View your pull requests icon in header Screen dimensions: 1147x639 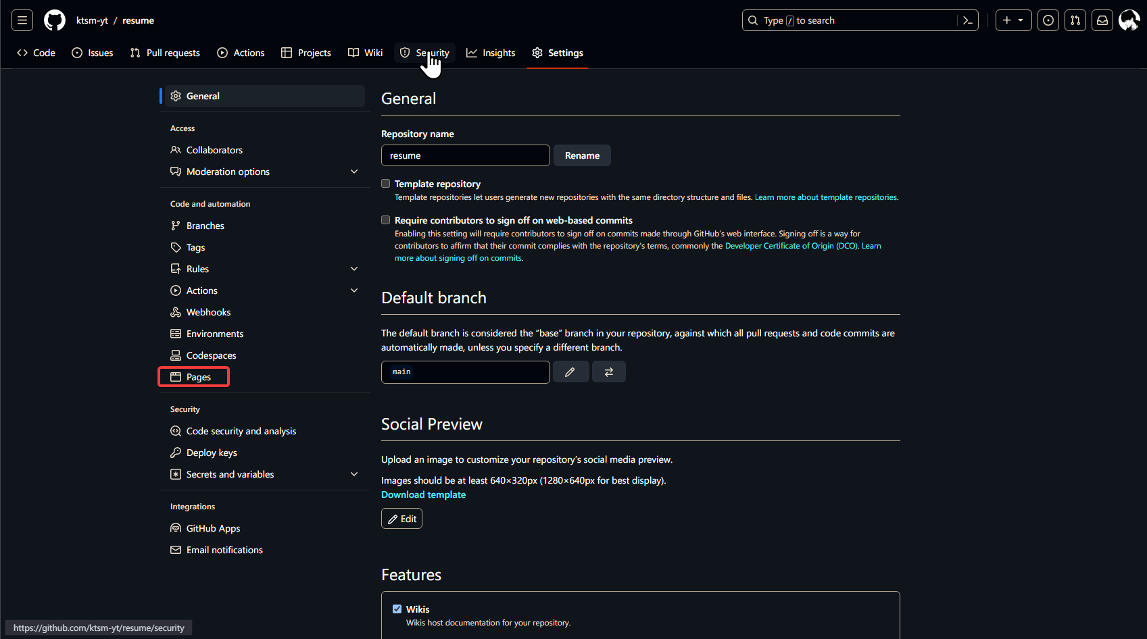pyautogui.click(x=1075, y=20)
